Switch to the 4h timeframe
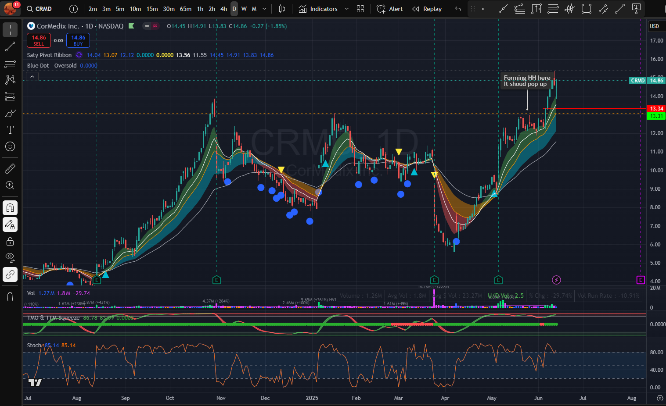This screenshot has width=666, height=406. [x=223, y=9]
